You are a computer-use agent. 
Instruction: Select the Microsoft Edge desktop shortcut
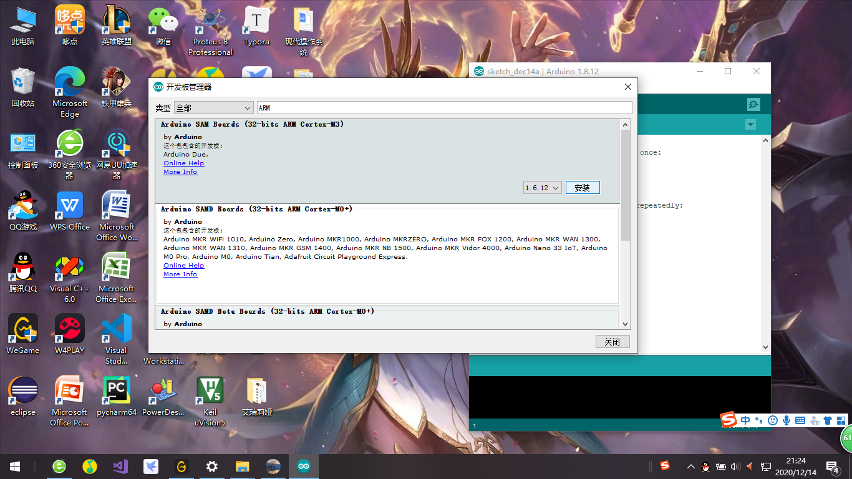click(x=70, y=93)
